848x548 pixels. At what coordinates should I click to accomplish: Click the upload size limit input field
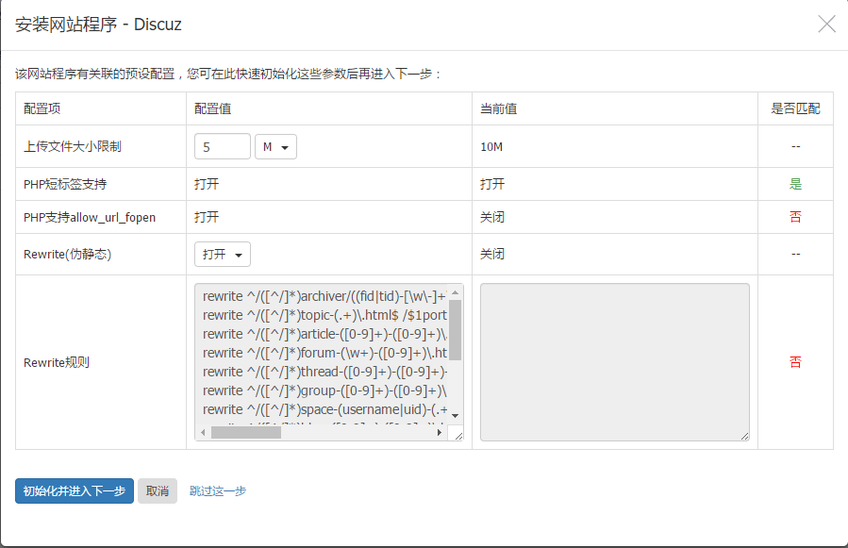coord(223,146)
